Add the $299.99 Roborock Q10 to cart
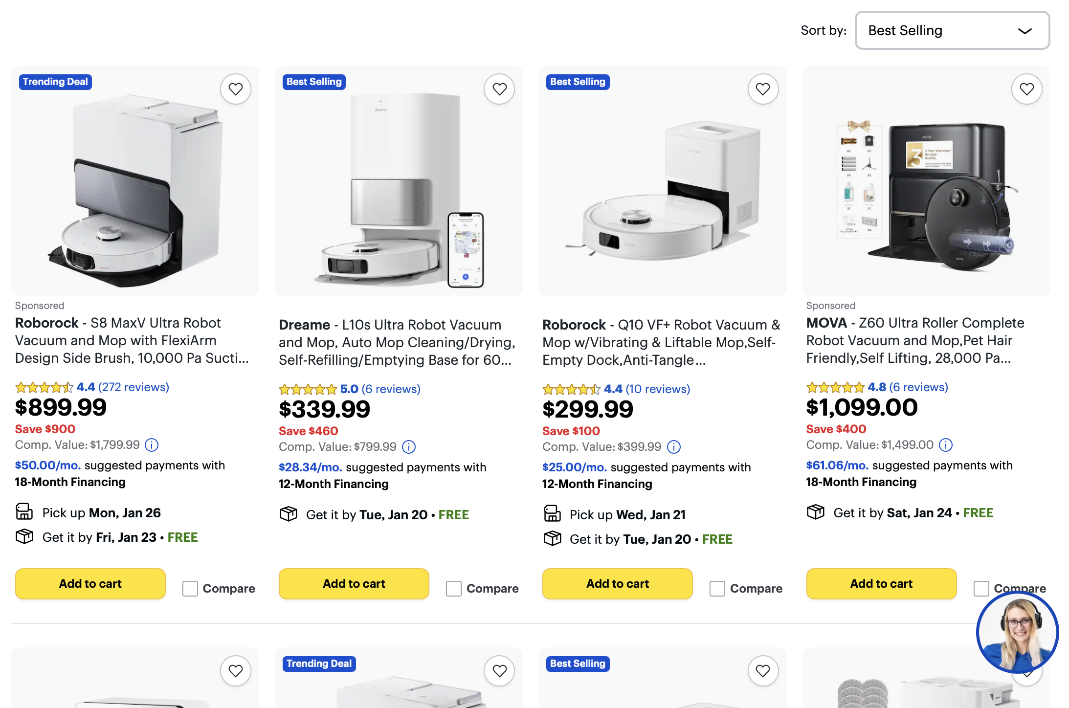Viewport: 1069px width, 708px height. 617,583
